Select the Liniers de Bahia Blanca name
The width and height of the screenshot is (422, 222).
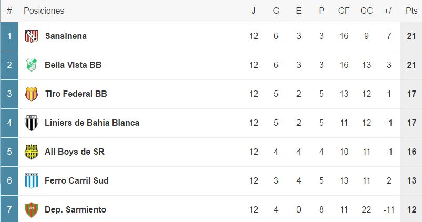tap(92, 123)
